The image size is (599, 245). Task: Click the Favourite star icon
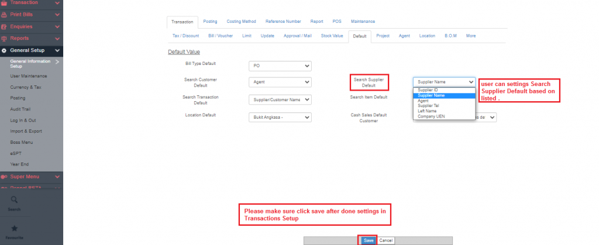point(15,228)
